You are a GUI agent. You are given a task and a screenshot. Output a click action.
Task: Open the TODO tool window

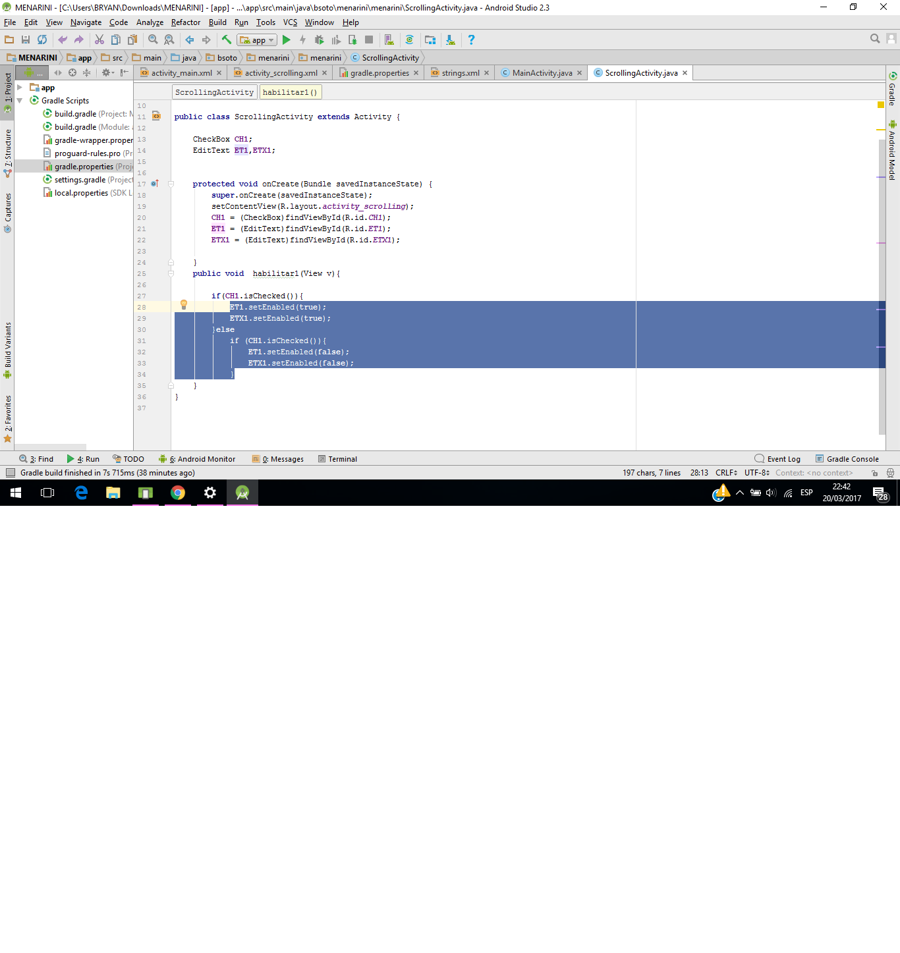coord(128,459)
